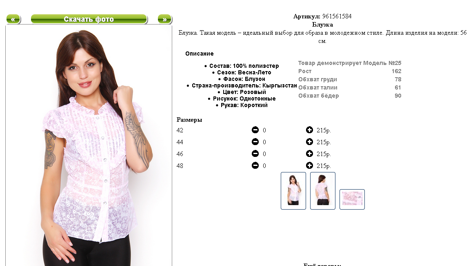Click the Размеры section heading
Image resolution: width=475 pixels, height=266 pixels.
point(189,120)
